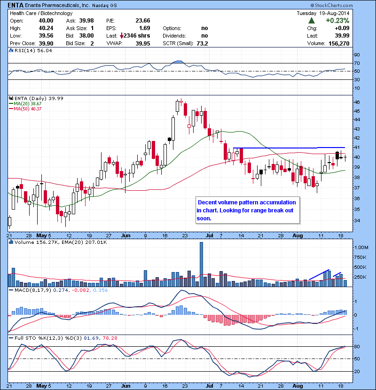Click the Health Care / Biotechnology sector text
This screenshot has height=390, width=376.
[41, 13]
